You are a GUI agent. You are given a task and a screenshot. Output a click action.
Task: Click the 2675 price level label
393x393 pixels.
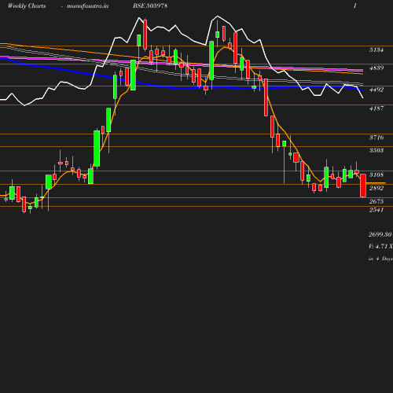(376, 201)
